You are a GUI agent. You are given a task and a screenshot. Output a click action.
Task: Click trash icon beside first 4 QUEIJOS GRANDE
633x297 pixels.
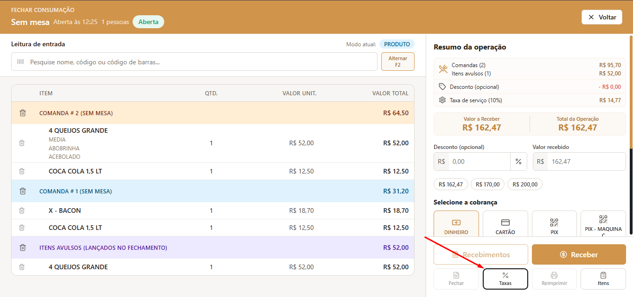pyautogui.click(x=22, y=143)
